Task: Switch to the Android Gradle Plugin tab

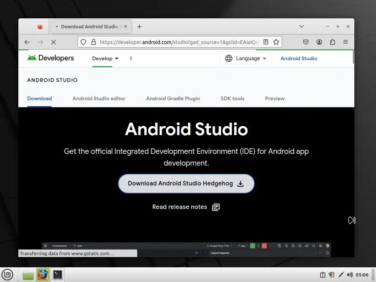Action: (x=173, y=98)
